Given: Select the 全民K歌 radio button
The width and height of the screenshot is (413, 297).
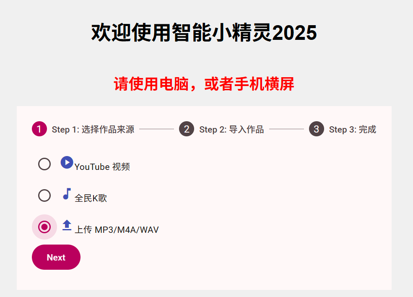Looking at the screenshot, I should [x=44, y=195].
